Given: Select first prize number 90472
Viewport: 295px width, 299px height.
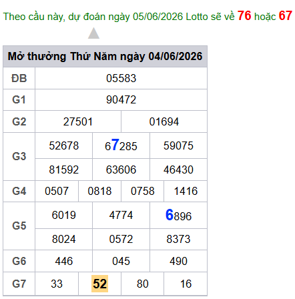Looking at the screenshot, I should 121,99.
